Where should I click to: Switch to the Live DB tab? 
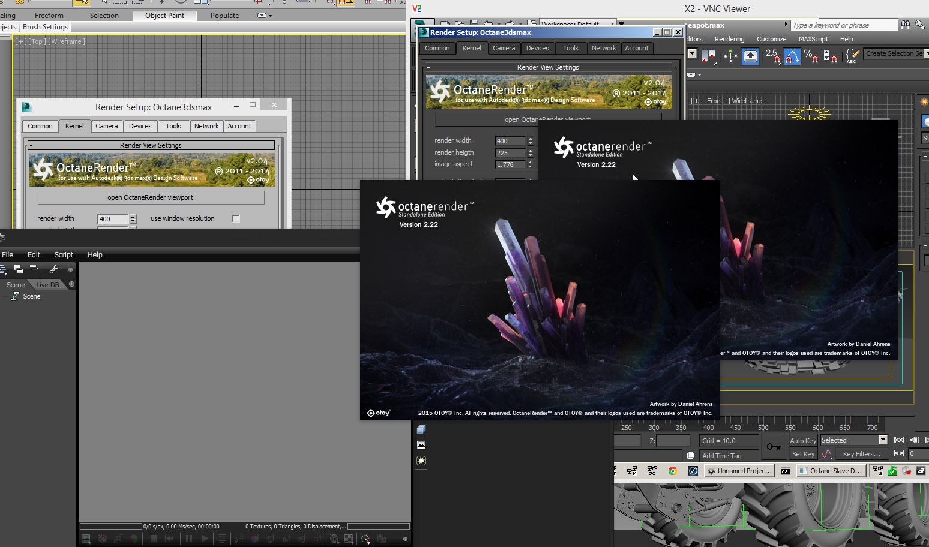tap(47, 285)
